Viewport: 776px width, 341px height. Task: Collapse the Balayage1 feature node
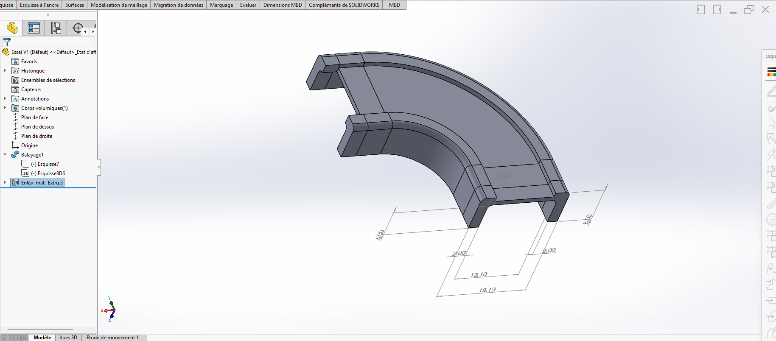click(x=5, y=154)
